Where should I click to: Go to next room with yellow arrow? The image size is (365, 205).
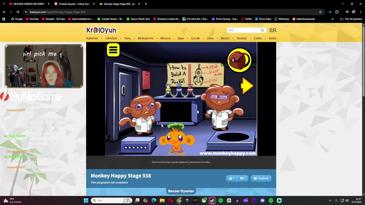pyautogui.click(x=247, y=85)
